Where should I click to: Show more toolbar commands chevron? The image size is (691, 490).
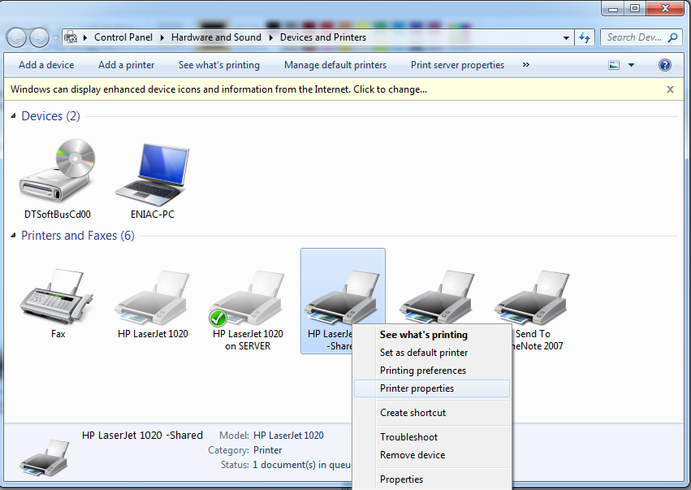coord(525,65)
